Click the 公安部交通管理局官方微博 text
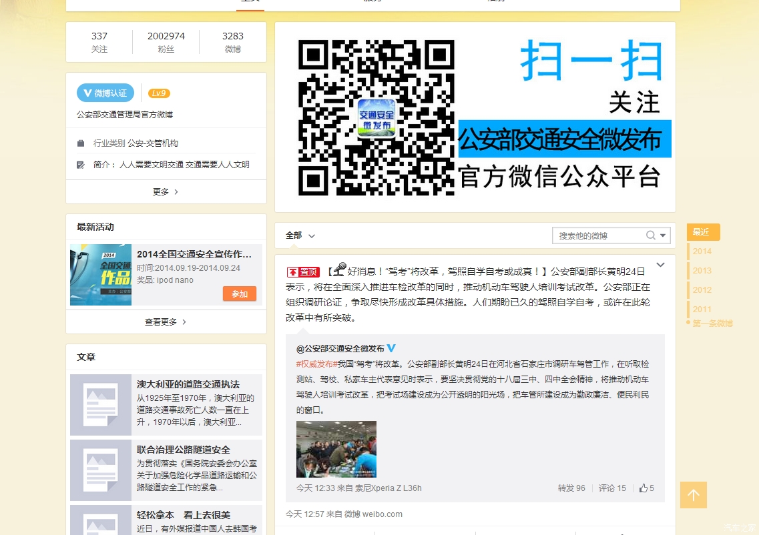This screenshot has height=535, width=759. [125, 114]
